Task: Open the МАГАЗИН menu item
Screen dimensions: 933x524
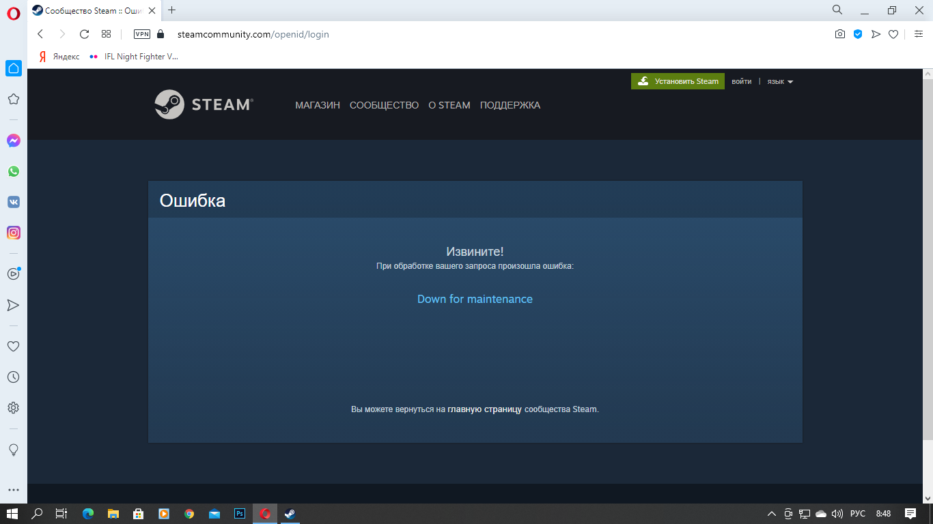Action: click(x=318, y=105)
